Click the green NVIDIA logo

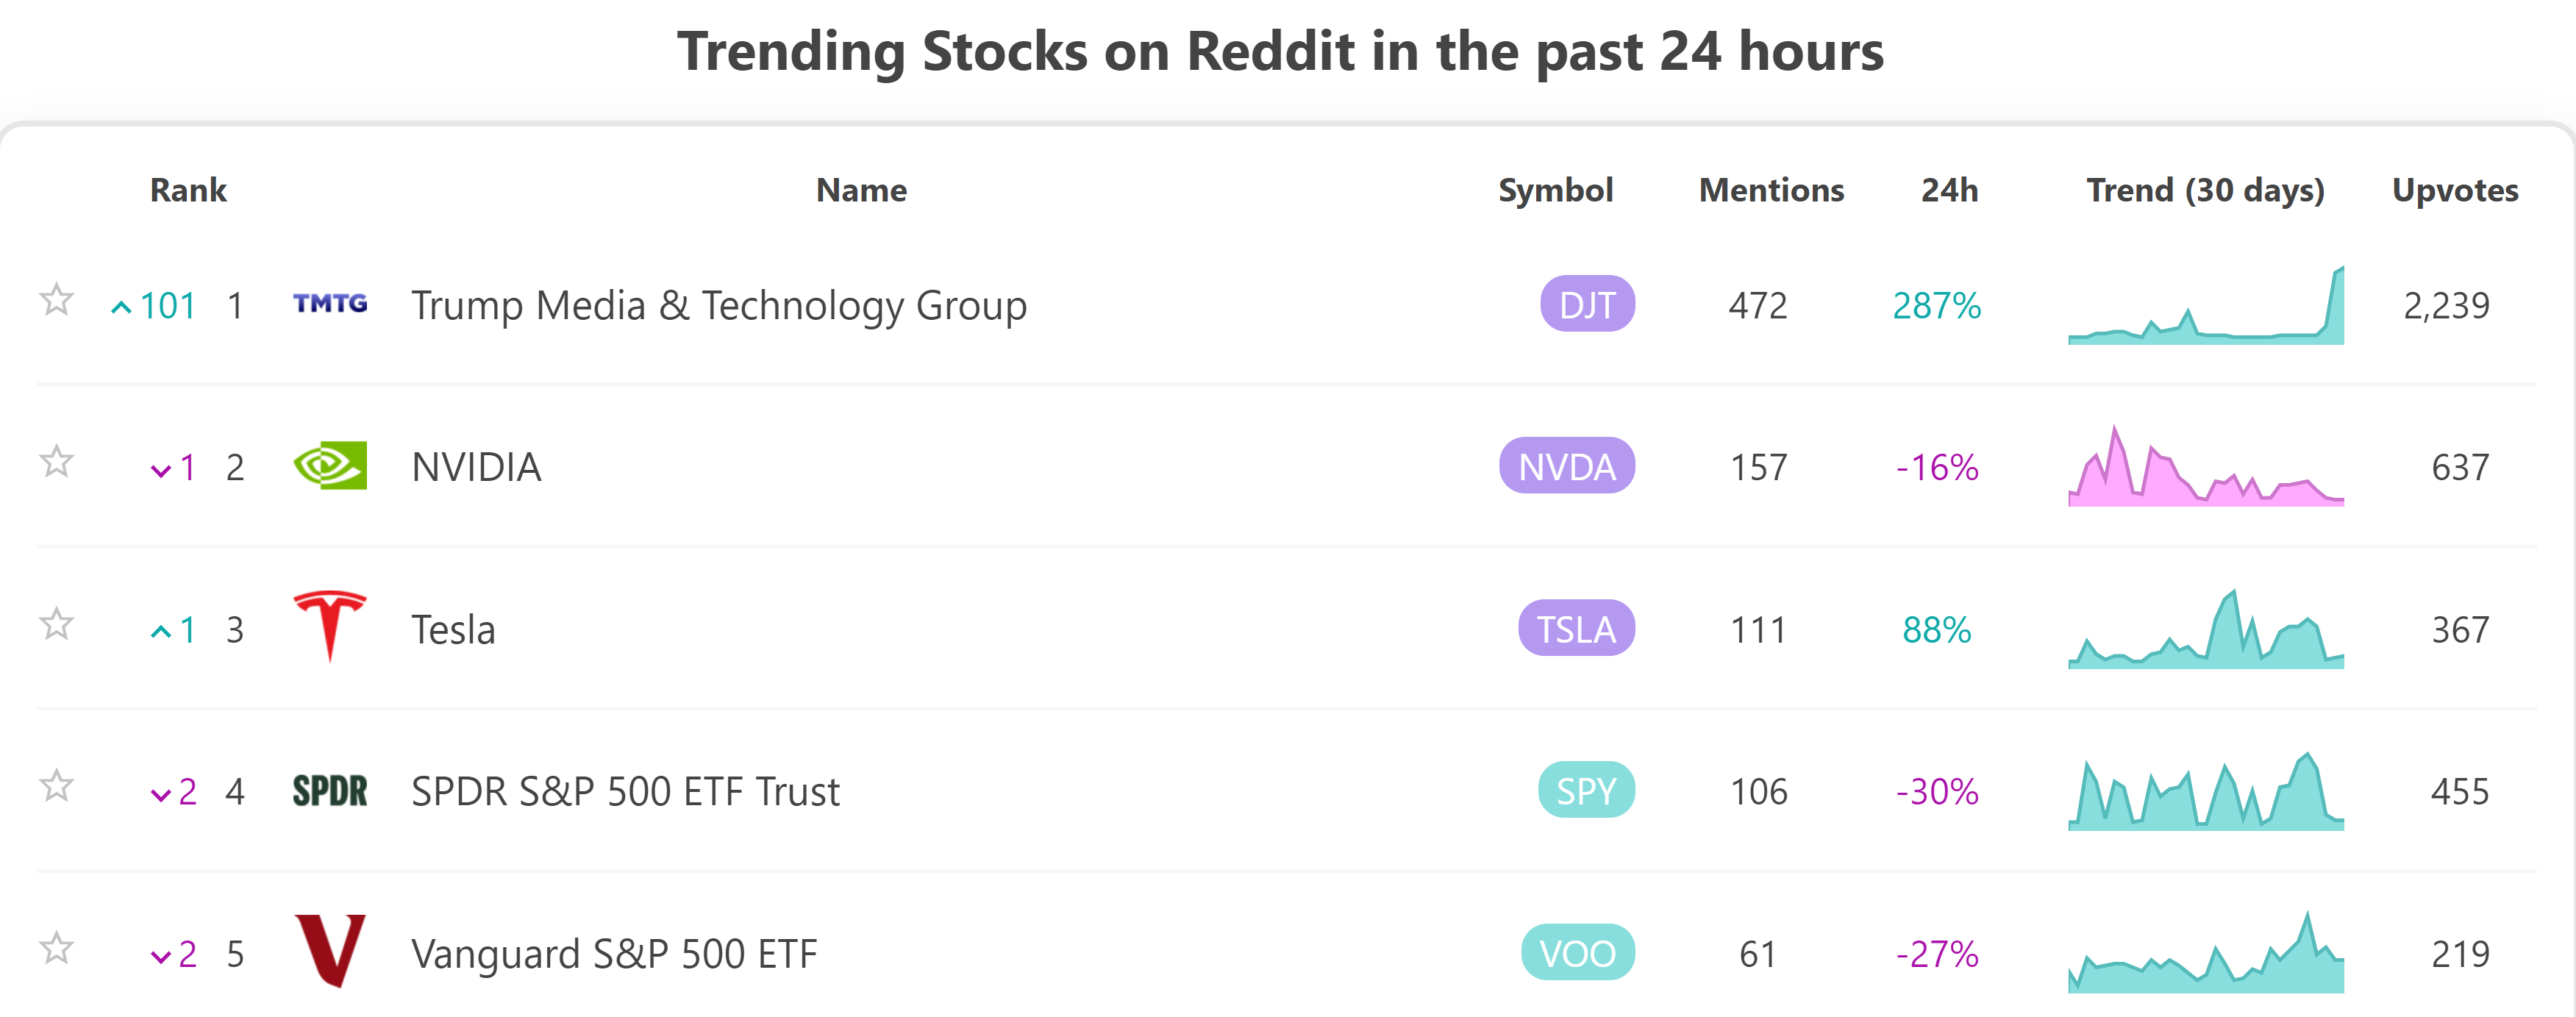point(330,466)
